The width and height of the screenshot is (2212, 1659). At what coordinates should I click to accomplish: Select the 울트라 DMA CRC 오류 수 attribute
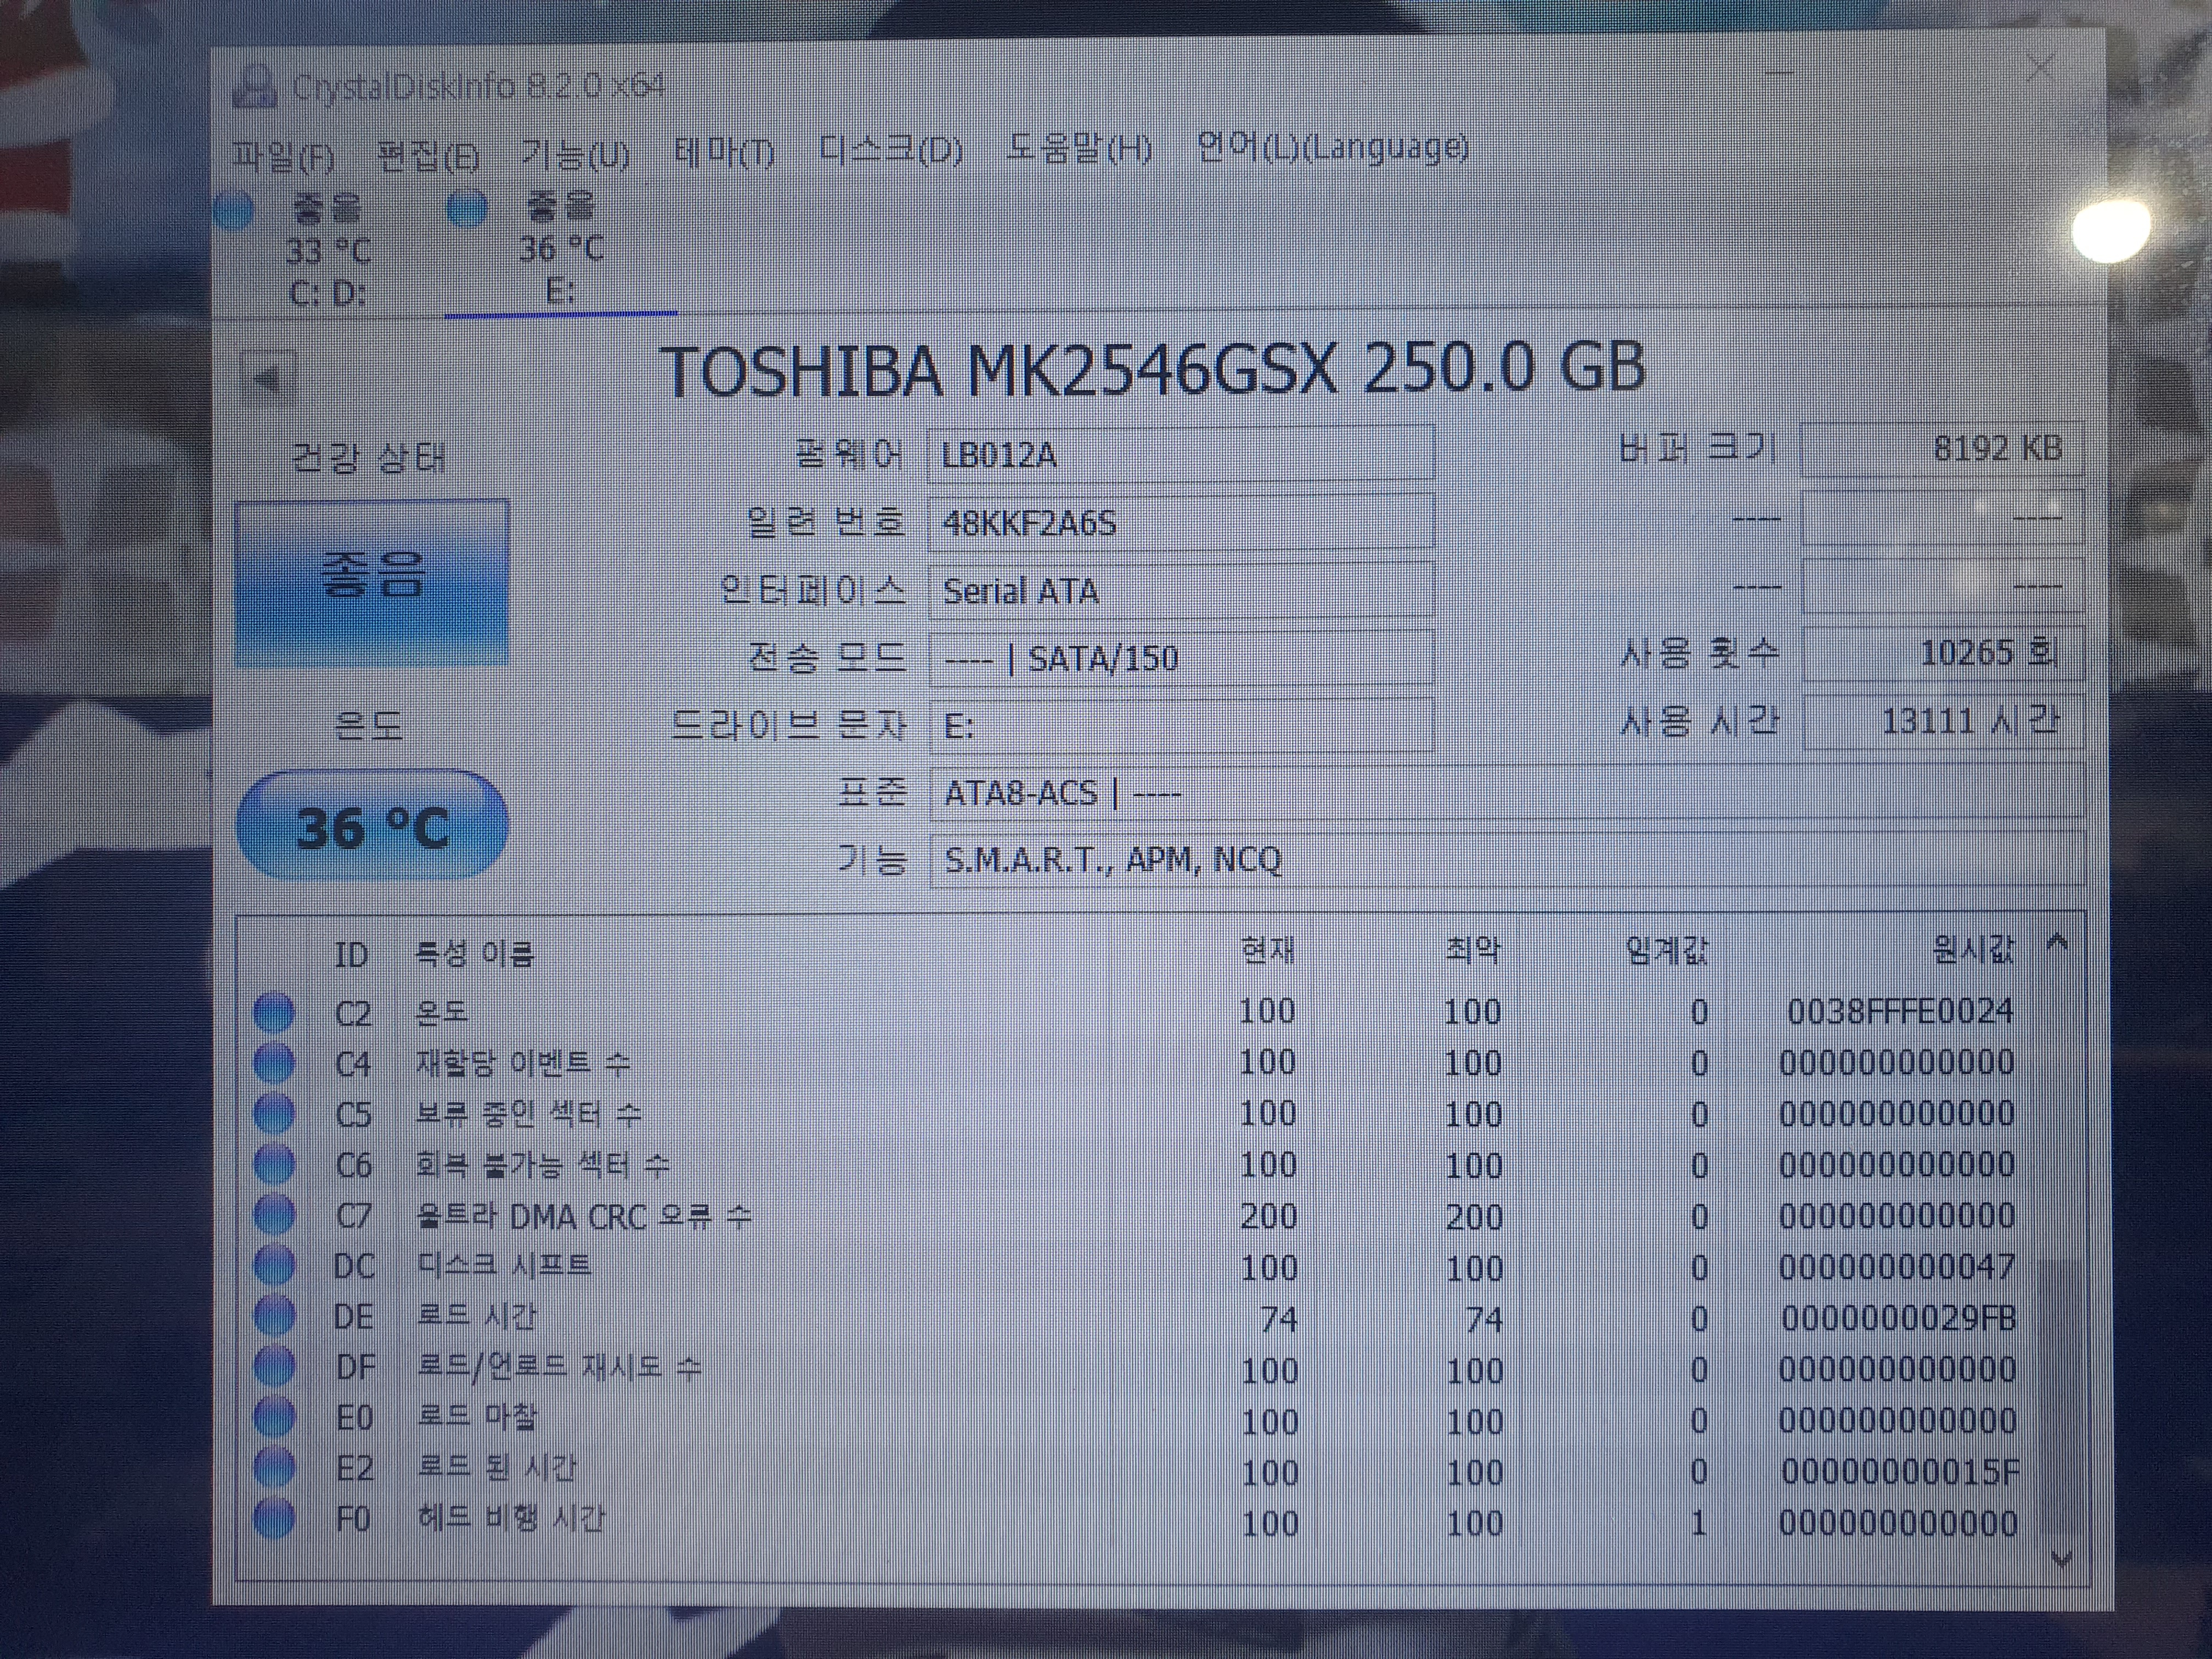point(583,1216)
